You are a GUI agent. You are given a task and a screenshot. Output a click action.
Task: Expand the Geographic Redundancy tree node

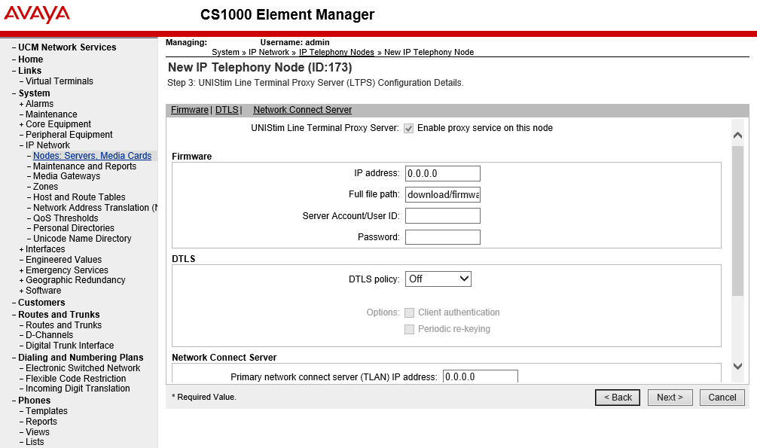click(x=21, y=281)
